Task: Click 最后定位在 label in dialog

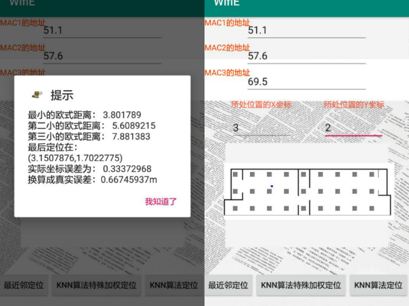Action: click(53, 147)
